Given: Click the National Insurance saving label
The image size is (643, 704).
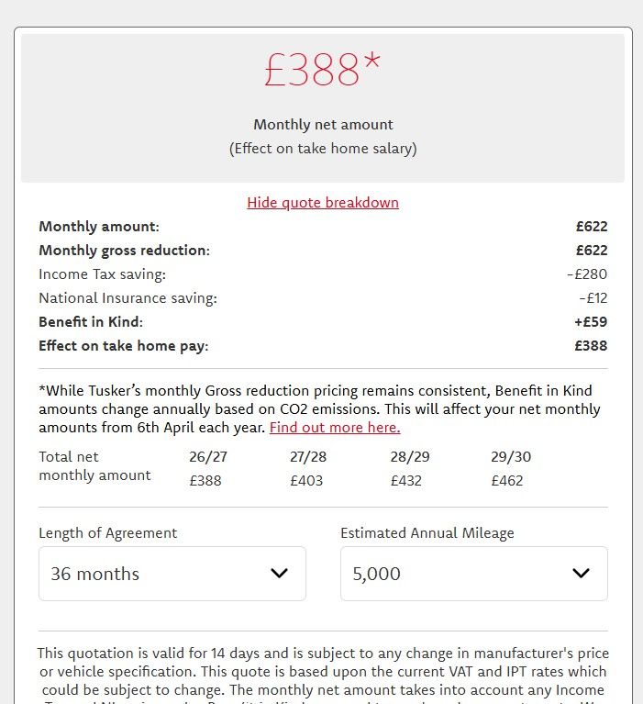Looking at the screenshot, I should pyautogui.click(x=127, y=298).
